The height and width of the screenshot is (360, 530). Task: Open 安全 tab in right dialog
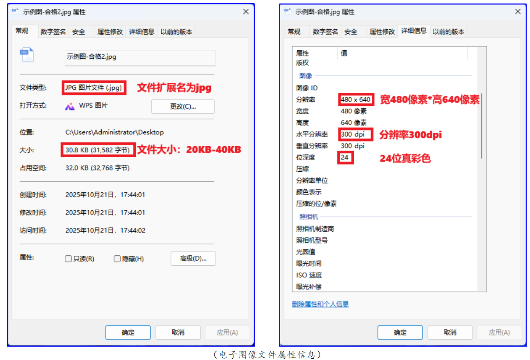click(351, 32)
